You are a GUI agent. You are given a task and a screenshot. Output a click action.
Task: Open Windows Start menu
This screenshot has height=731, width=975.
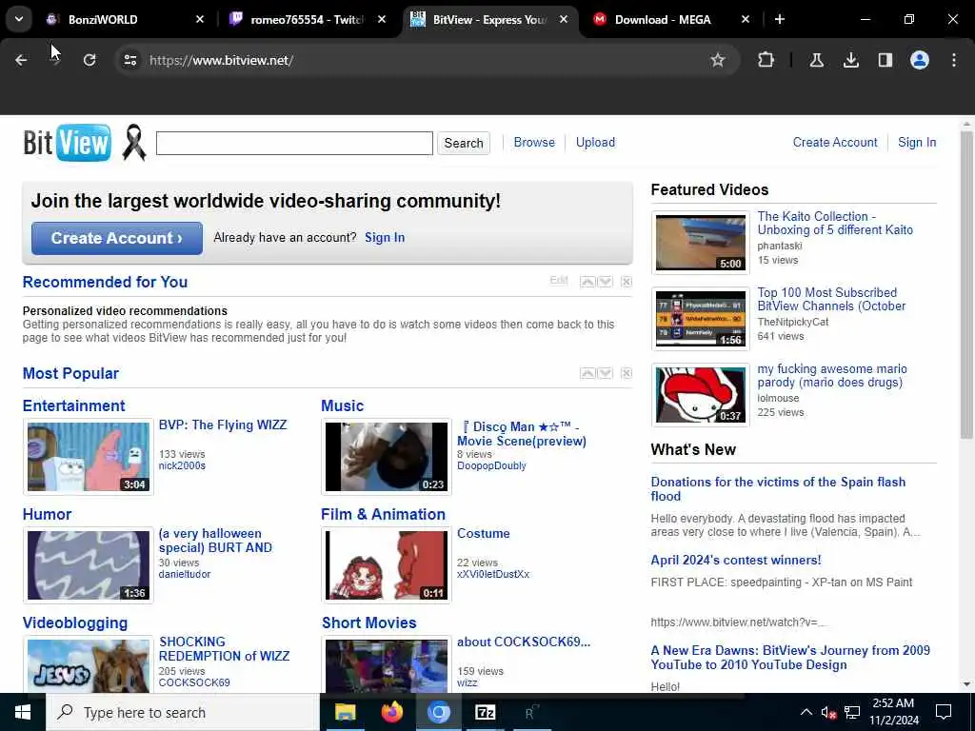23,712
